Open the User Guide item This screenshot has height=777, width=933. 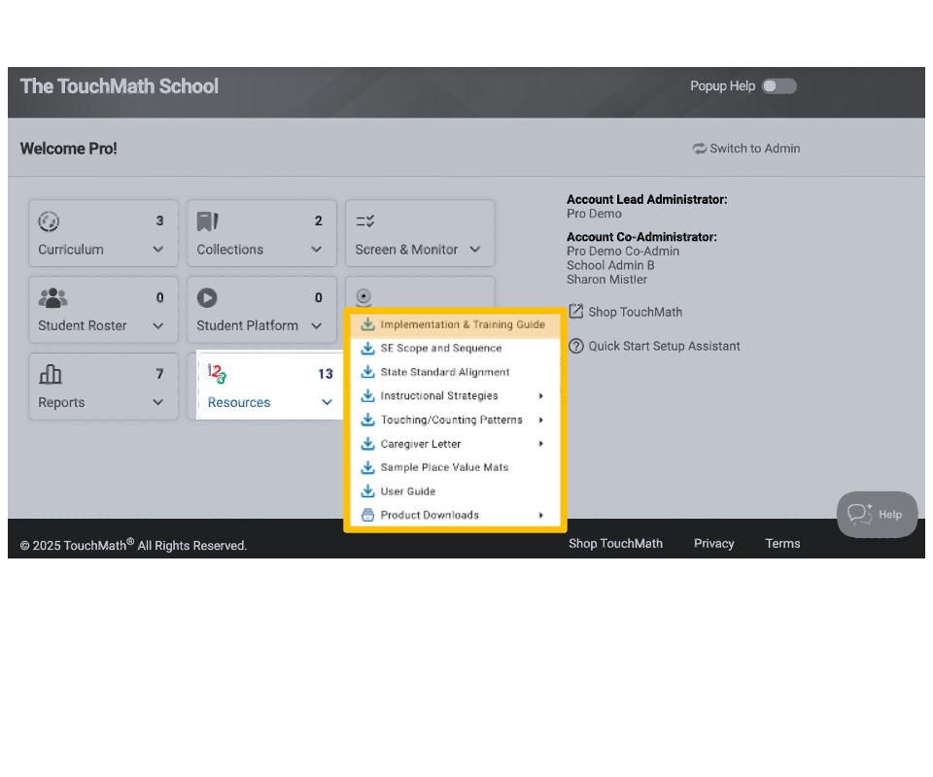click(x=455, y=491)
